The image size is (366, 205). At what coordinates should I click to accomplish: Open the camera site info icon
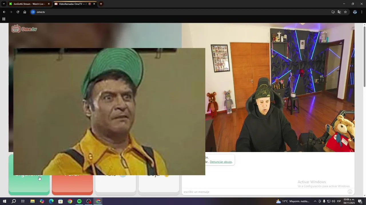[x=33, y=12]
